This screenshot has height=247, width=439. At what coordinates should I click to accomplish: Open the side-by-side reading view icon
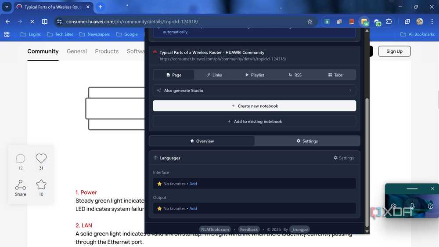[44, 22]
